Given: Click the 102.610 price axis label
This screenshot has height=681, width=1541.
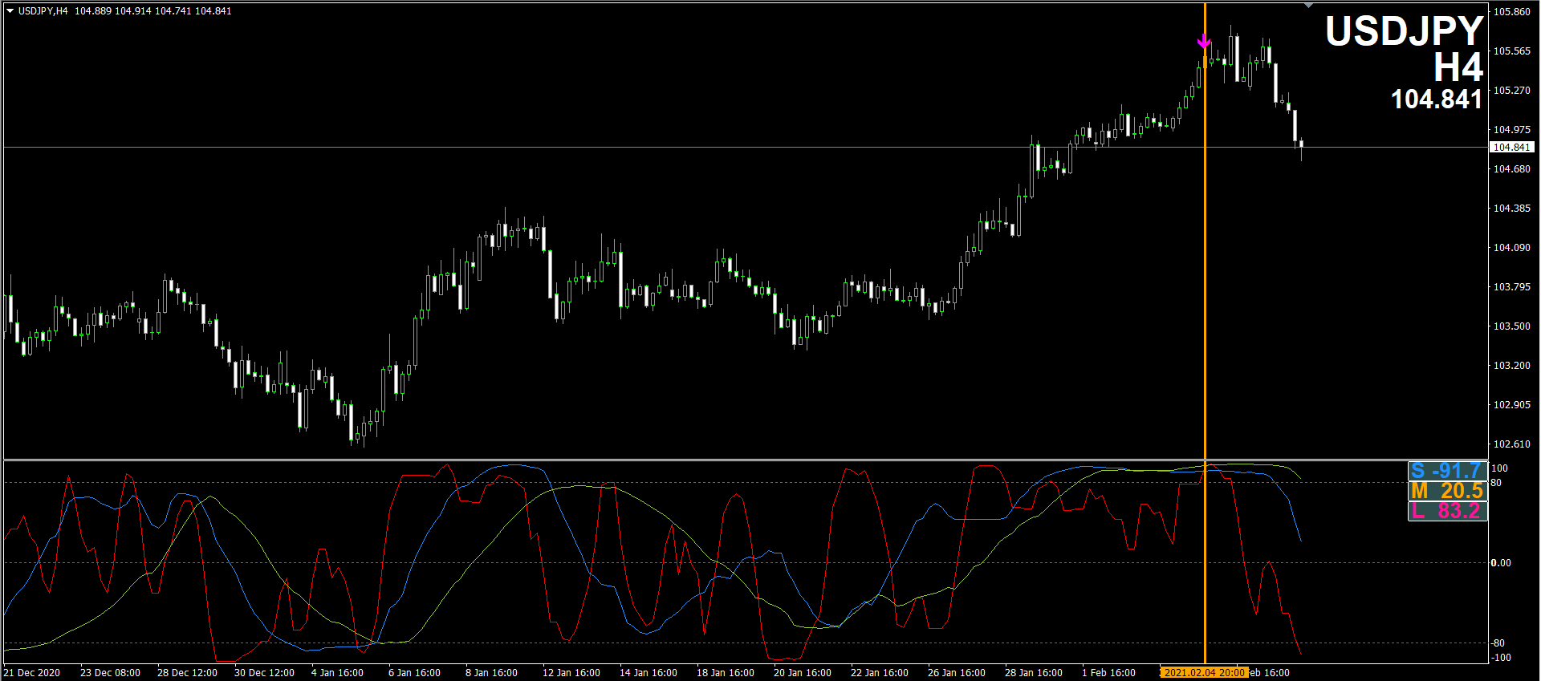Looking at the screenshot, I should pyautogui.click(x=1511, y=444).
